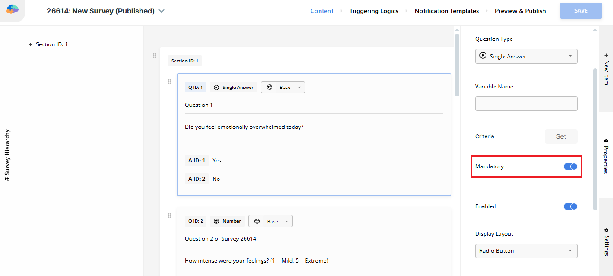Viewport: 613px width, 276px height.
Task: Expand Section ID: 1 in hierarchy tree
Action: (31, 44)
